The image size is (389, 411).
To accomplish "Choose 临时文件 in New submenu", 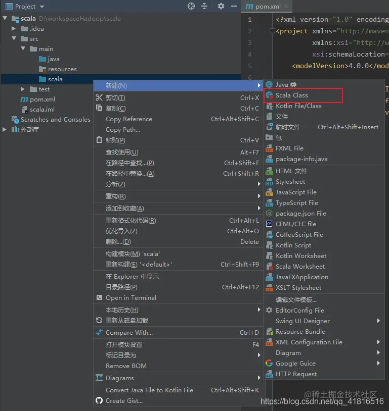I will pos(324,127).
